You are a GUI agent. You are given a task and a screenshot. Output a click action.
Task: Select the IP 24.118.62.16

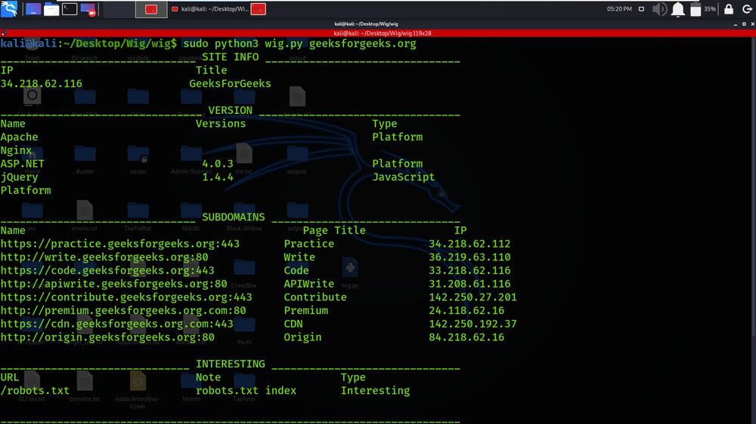466,311
